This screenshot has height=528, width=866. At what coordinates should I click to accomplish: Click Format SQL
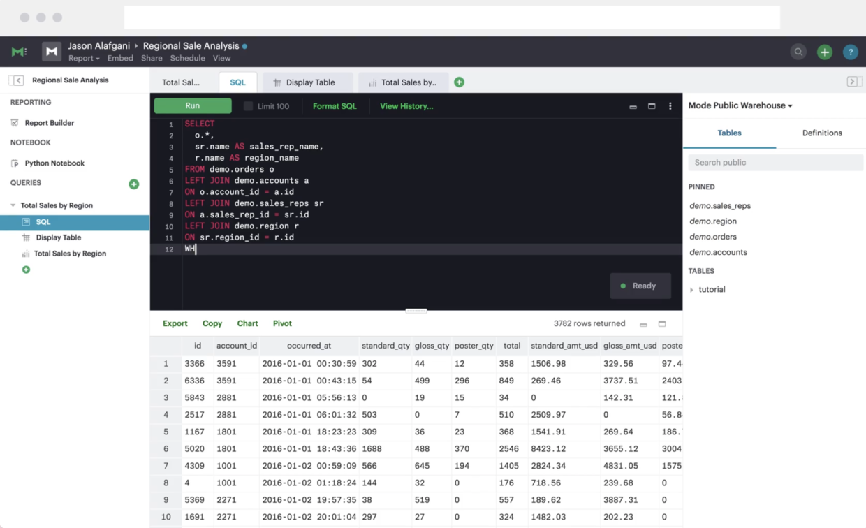335,106
